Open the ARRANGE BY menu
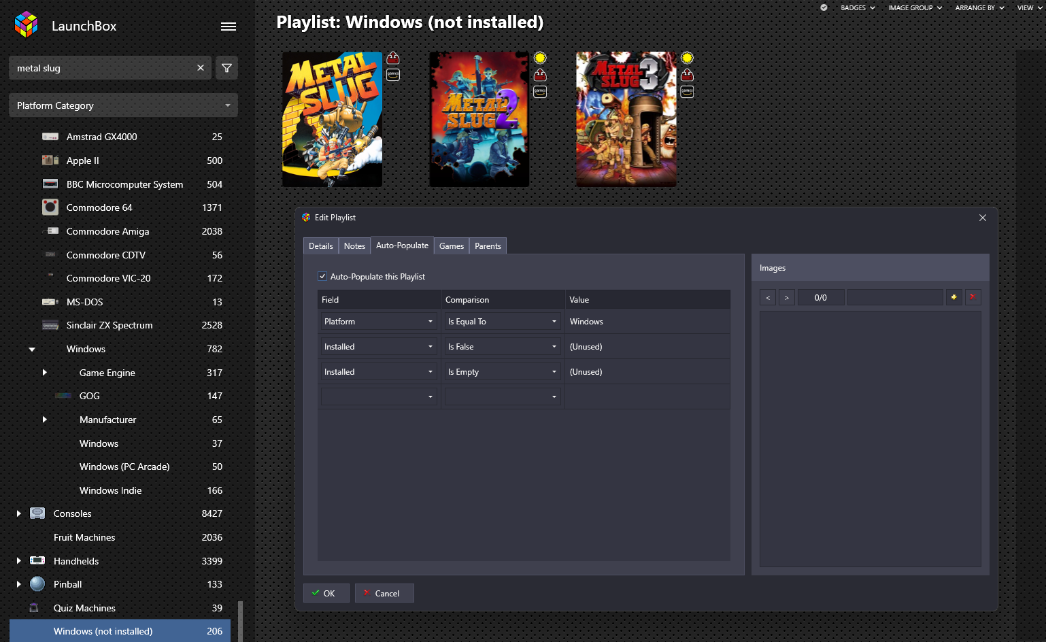Screen dimensions: 1046x642 tap(979, 7)
